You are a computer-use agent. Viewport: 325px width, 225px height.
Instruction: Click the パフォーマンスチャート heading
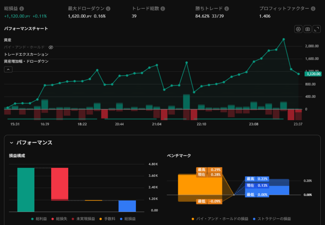pyautogui.click(x=26, y=29)
